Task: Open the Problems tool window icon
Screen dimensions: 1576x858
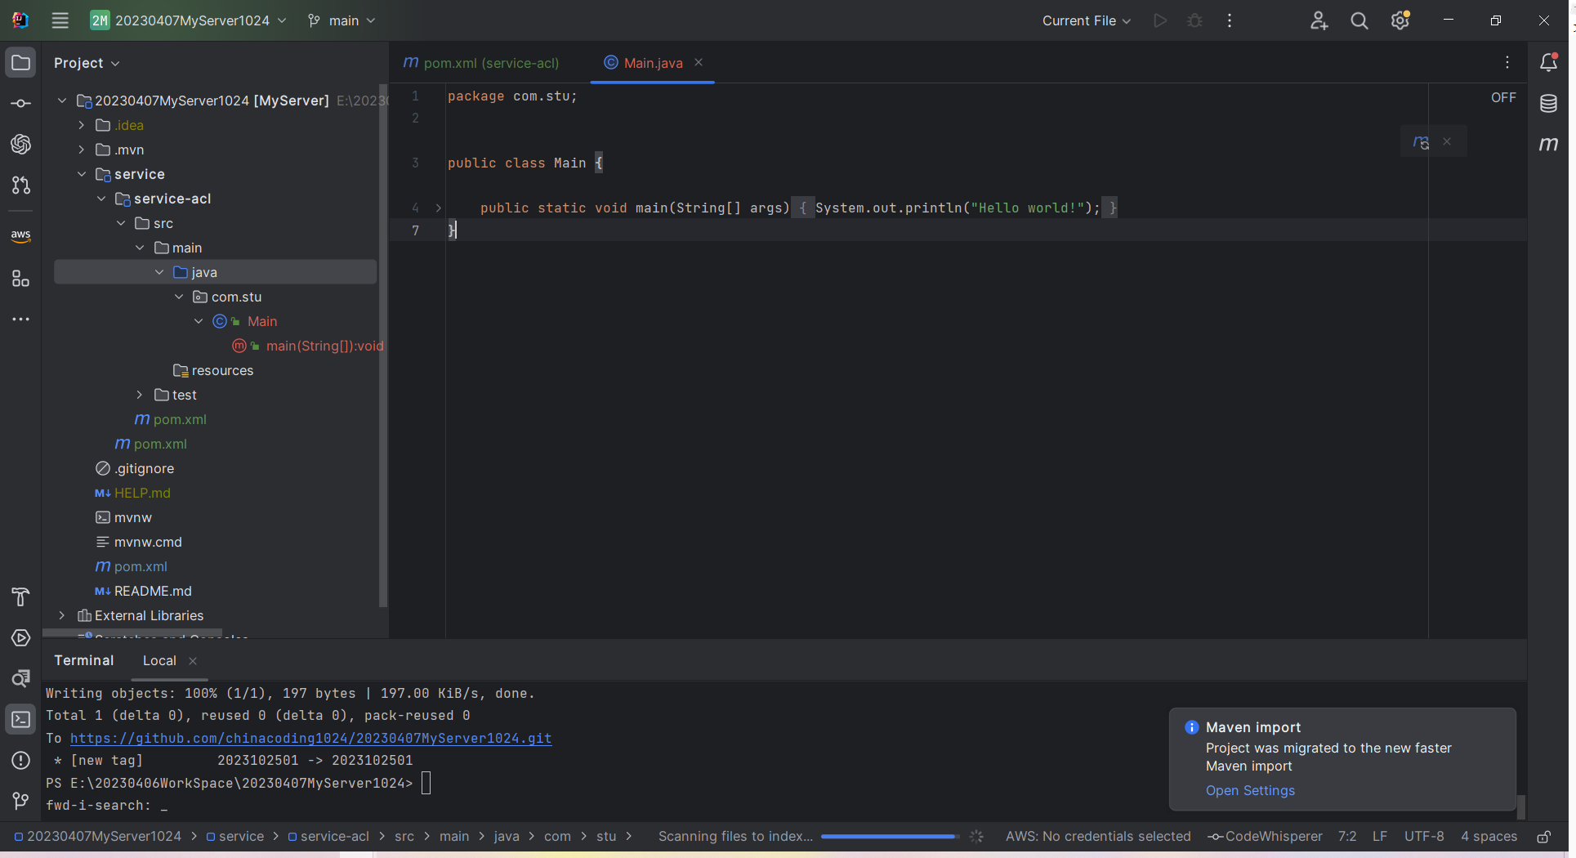Action: tap(21, 760)
